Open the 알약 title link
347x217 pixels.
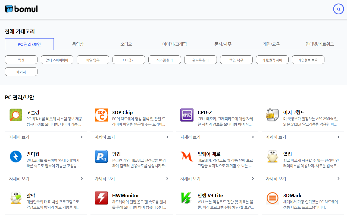click(31, 195)
